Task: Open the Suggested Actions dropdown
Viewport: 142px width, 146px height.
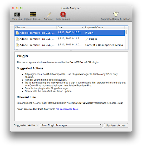Action: coord(71,125)
